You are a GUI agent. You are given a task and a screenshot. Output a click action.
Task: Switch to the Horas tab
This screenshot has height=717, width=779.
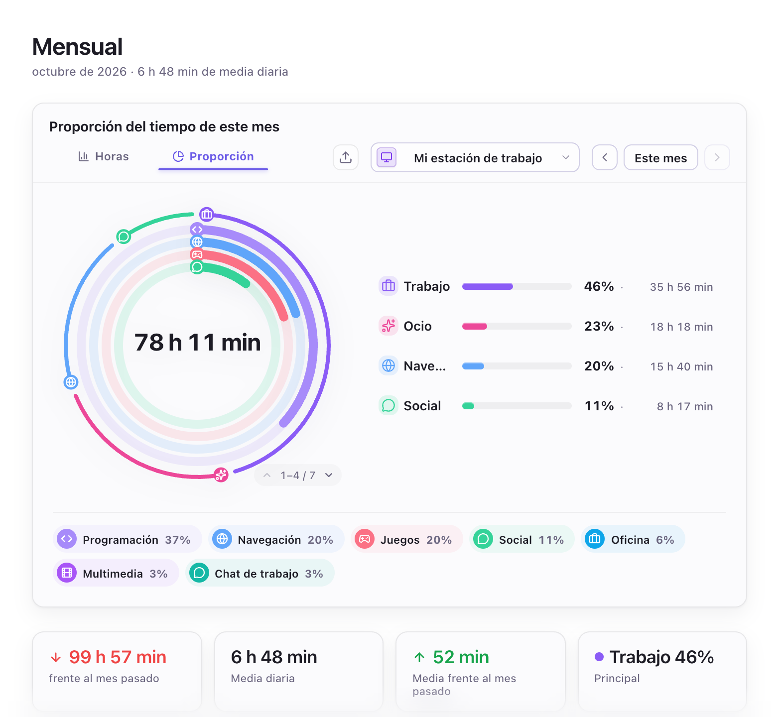pos(104,156)
